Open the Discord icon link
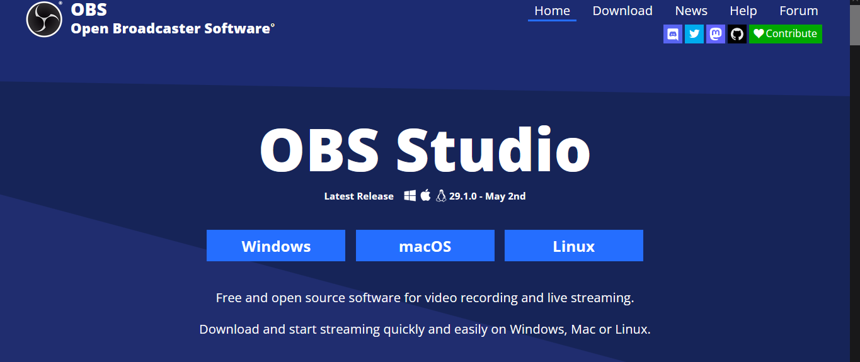This screenshot has width=860, height=362. point(673,34)
